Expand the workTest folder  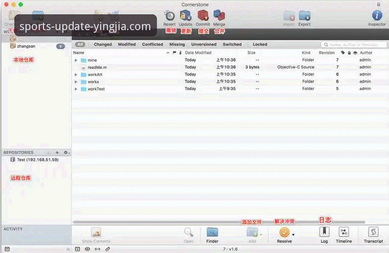coord(76,89)
